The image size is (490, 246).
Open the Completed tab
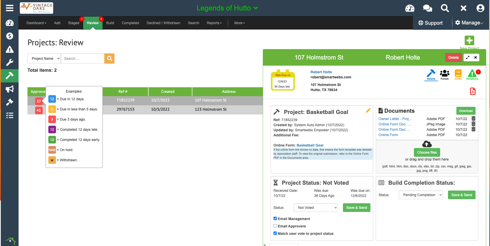pos(130,23)
